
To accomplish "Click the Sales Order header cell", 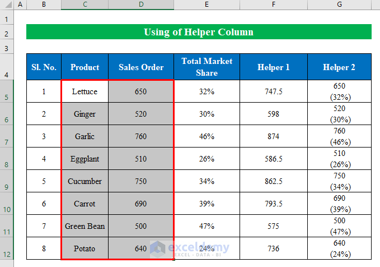I will (141, 67).
